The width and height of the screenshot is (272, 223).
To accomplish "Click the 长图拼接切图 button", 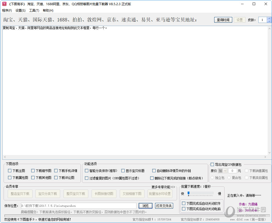I will click(x=104, y=194).
